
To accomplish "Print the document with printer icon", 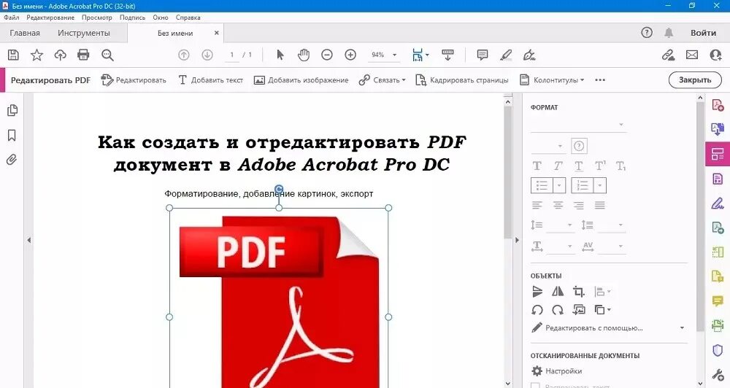I will click(83, 55).
